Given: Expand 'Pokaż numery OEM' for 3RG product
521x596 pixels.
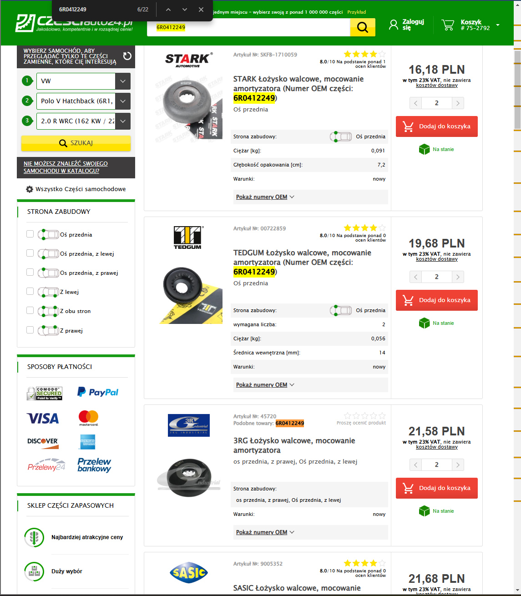Looking at the screenshot, I should pos(265,532).
